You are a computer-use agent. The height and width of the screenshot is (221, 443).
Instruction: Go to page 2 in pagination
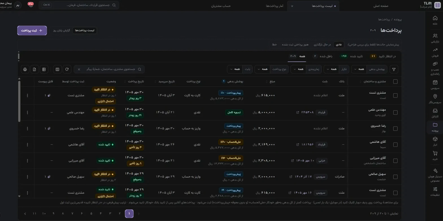[120, 214]
